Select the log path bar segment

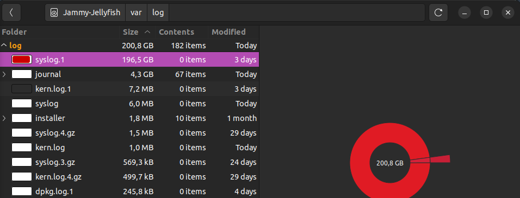(158, 12)
